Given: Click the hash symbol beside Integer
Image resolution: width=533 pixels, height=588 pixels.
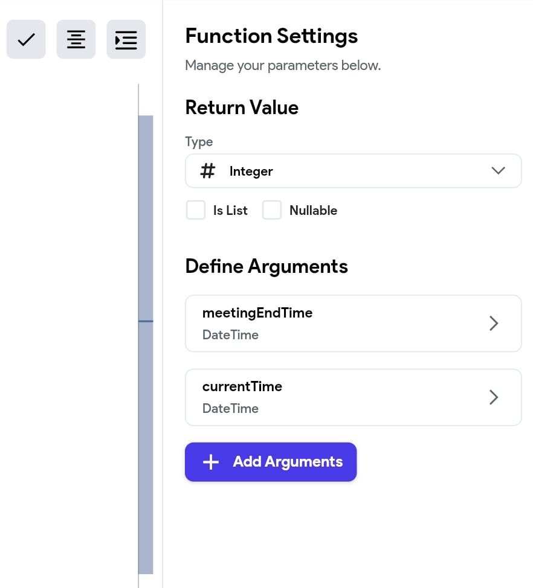Looking at the screenshot, I should (207, 171).
